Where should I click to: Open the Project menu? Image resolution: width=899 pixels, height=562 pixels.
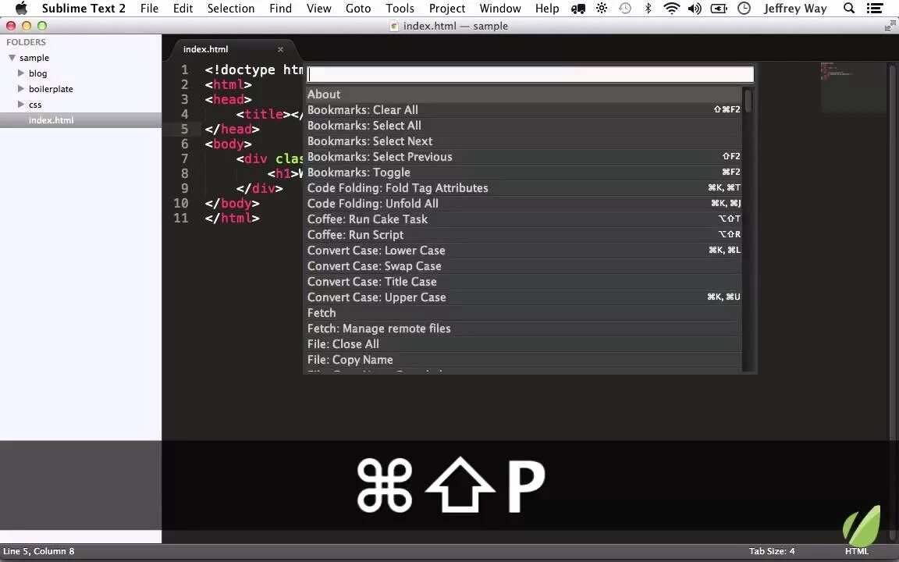pos(447,8)
